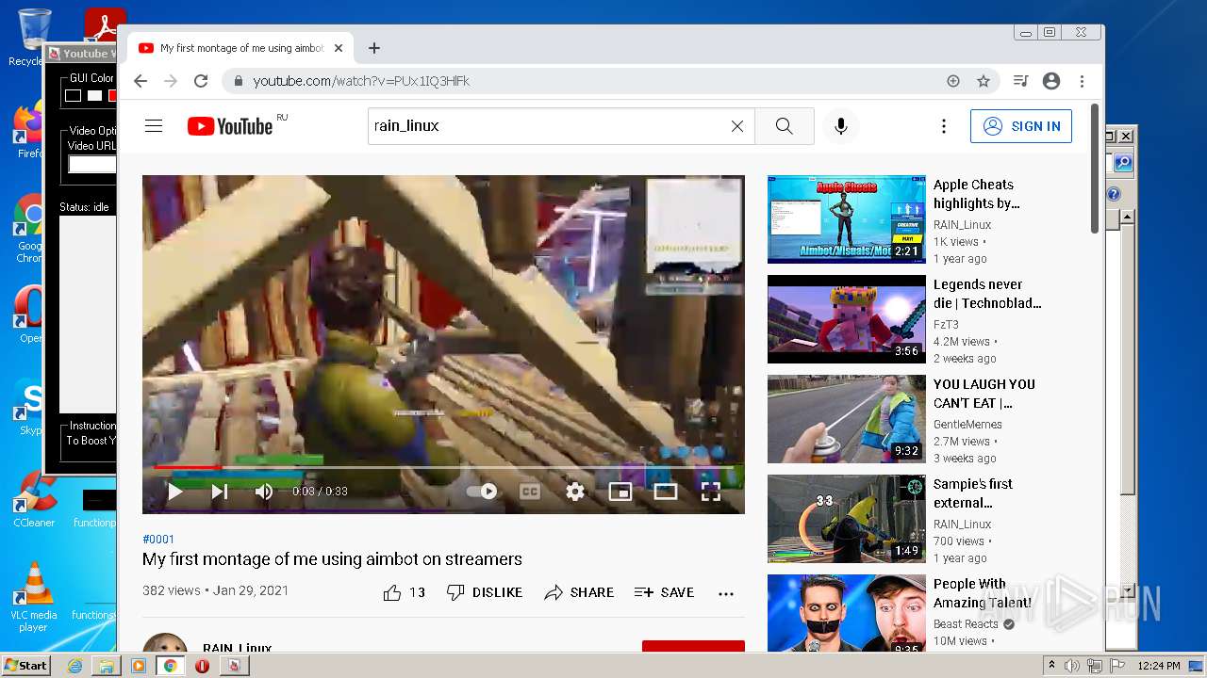Toggle the autoplay switch

(482, 491)
